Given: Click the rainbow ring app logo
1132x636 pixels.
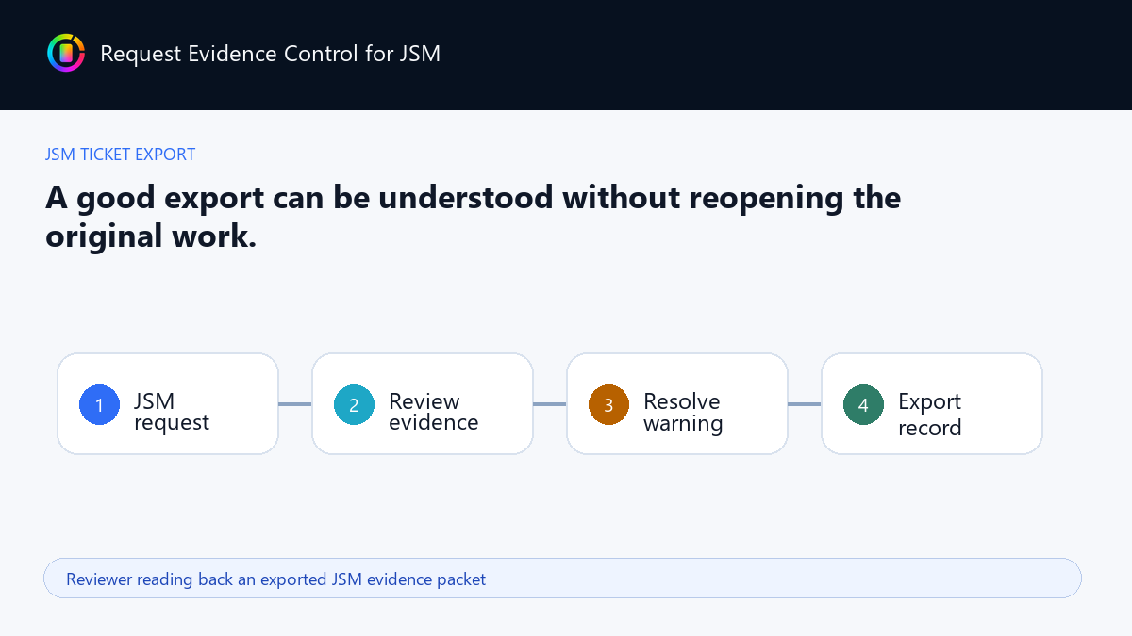Looking at the screenshot, I should point(66,53).
